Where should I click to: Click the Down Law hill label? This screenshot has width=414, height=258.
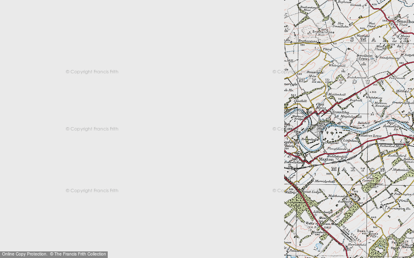(365, 231)
